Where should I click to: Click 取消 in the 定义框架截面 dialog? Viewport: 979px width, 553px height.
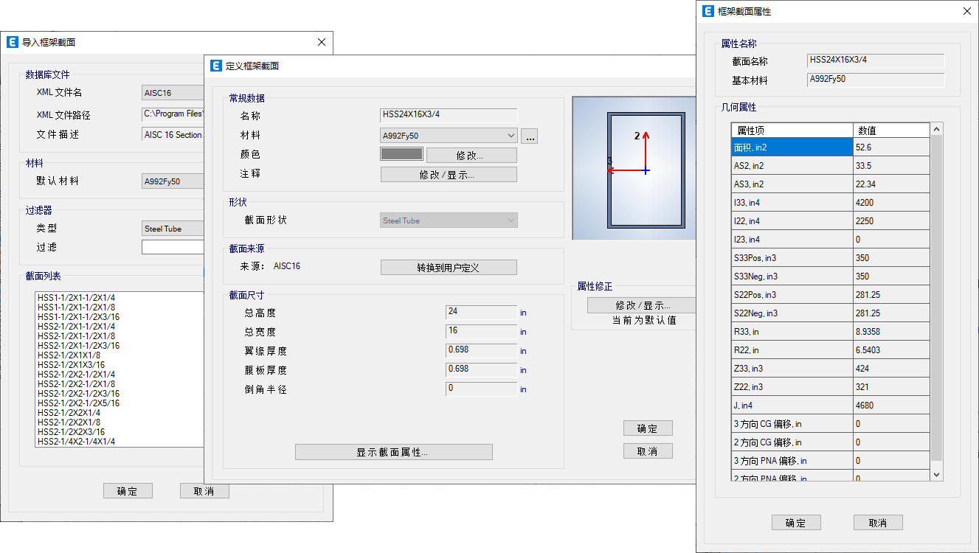[x=647, y=451]
